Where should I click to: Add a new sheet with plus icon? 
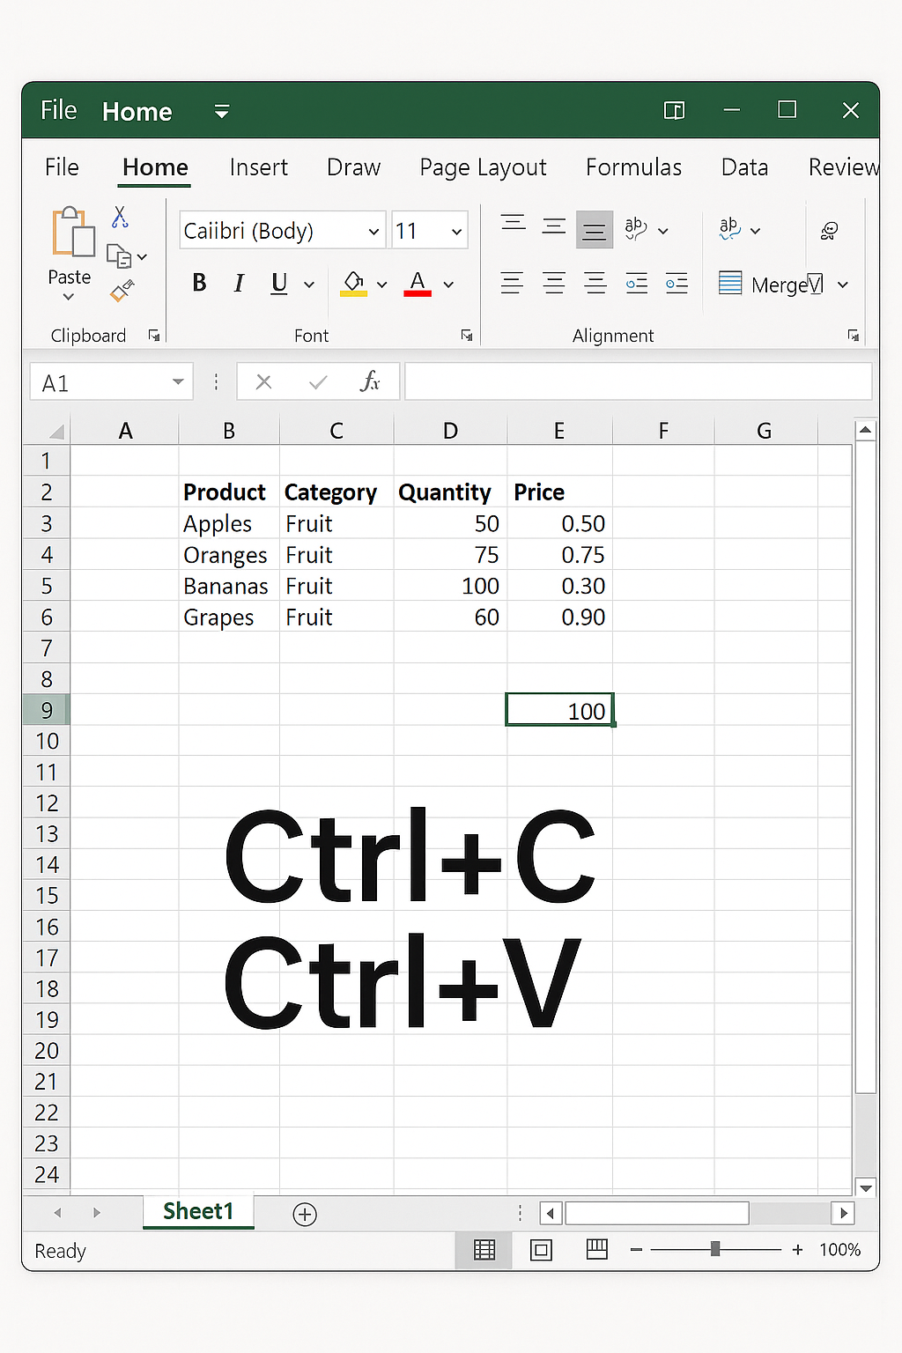click(305, 1214)
